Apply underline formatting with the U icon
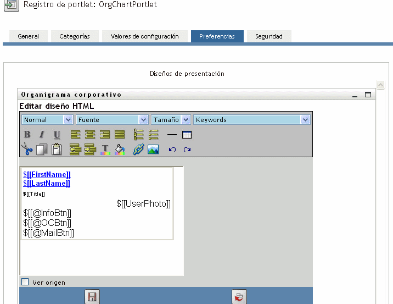This screenshot has height=304, width=393. pos(57,135)
